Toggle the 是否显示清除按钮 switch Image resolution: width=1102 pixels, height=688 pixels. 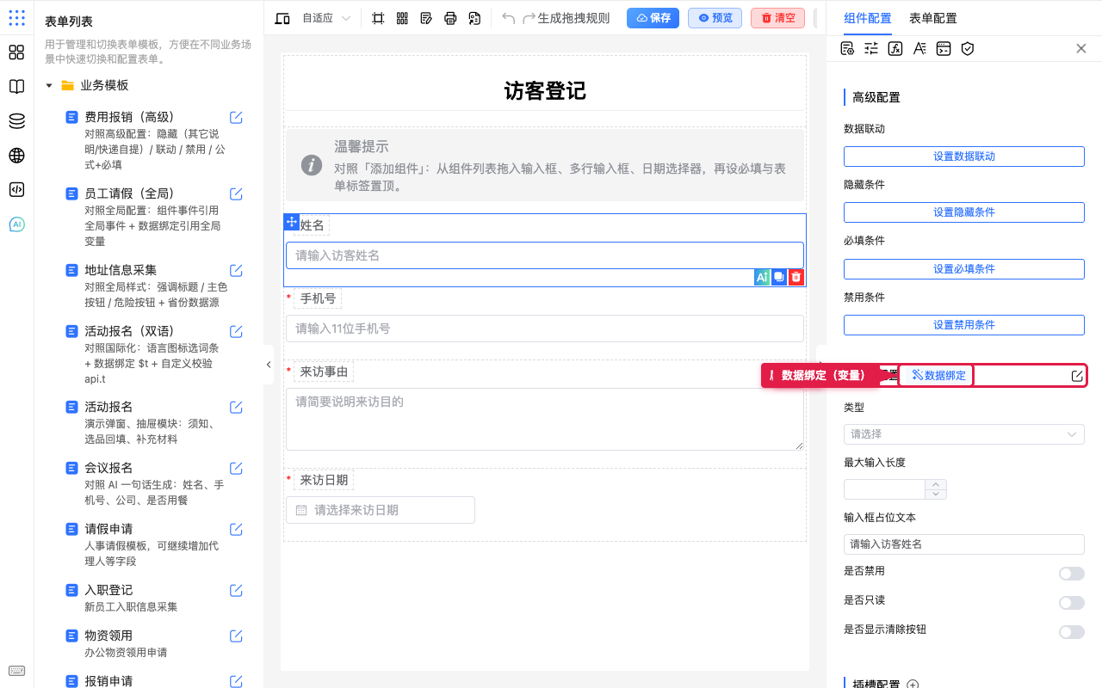coord(1072,632)
